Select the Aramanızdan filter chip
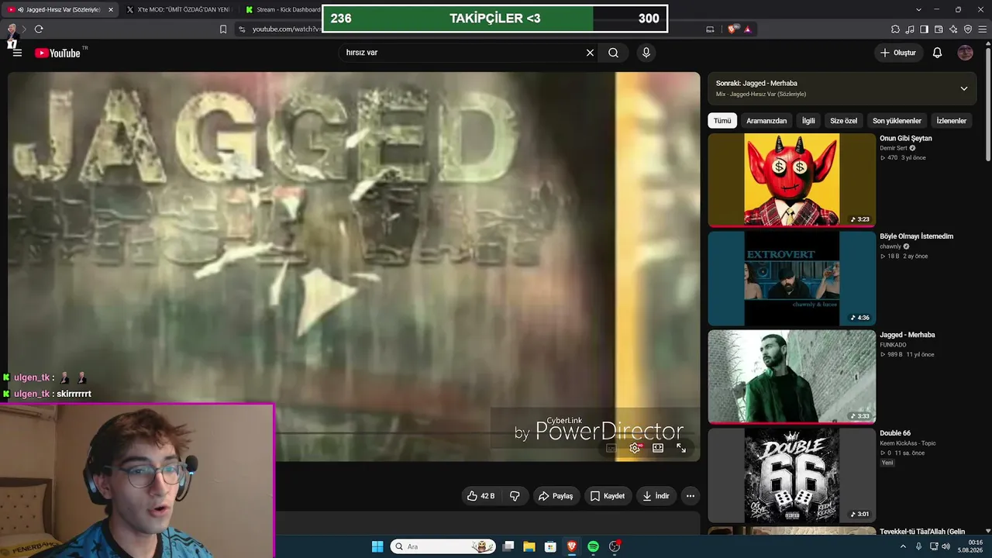992x558 pixels. pos(766,121)
